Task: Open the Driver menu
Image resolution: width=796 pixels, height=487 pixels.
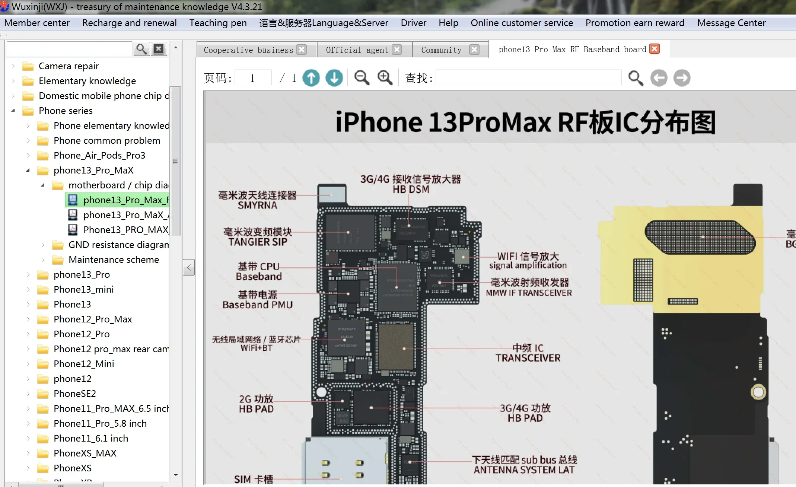Action: point(413,23)
